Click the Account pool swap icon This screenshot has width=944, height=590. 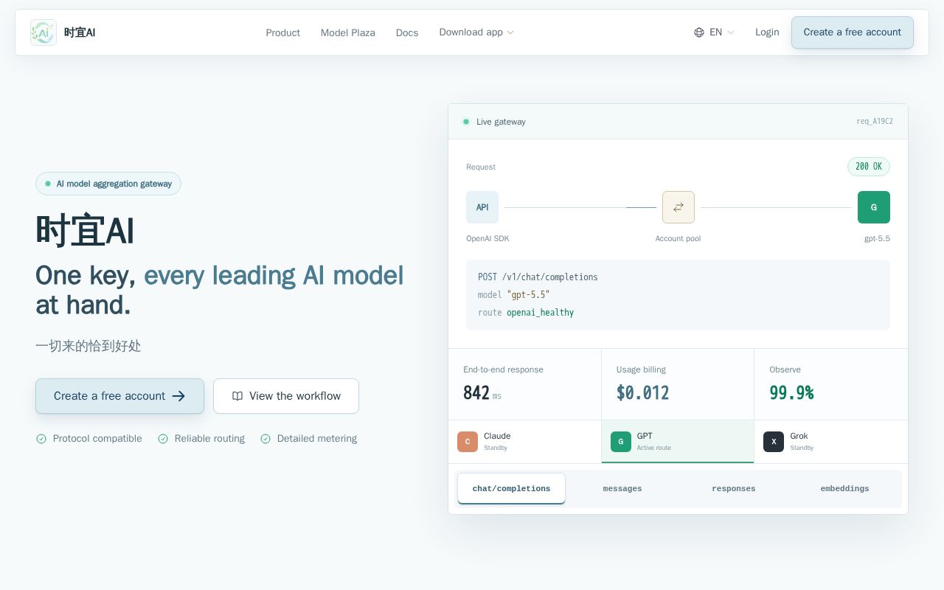coord(678,207)
